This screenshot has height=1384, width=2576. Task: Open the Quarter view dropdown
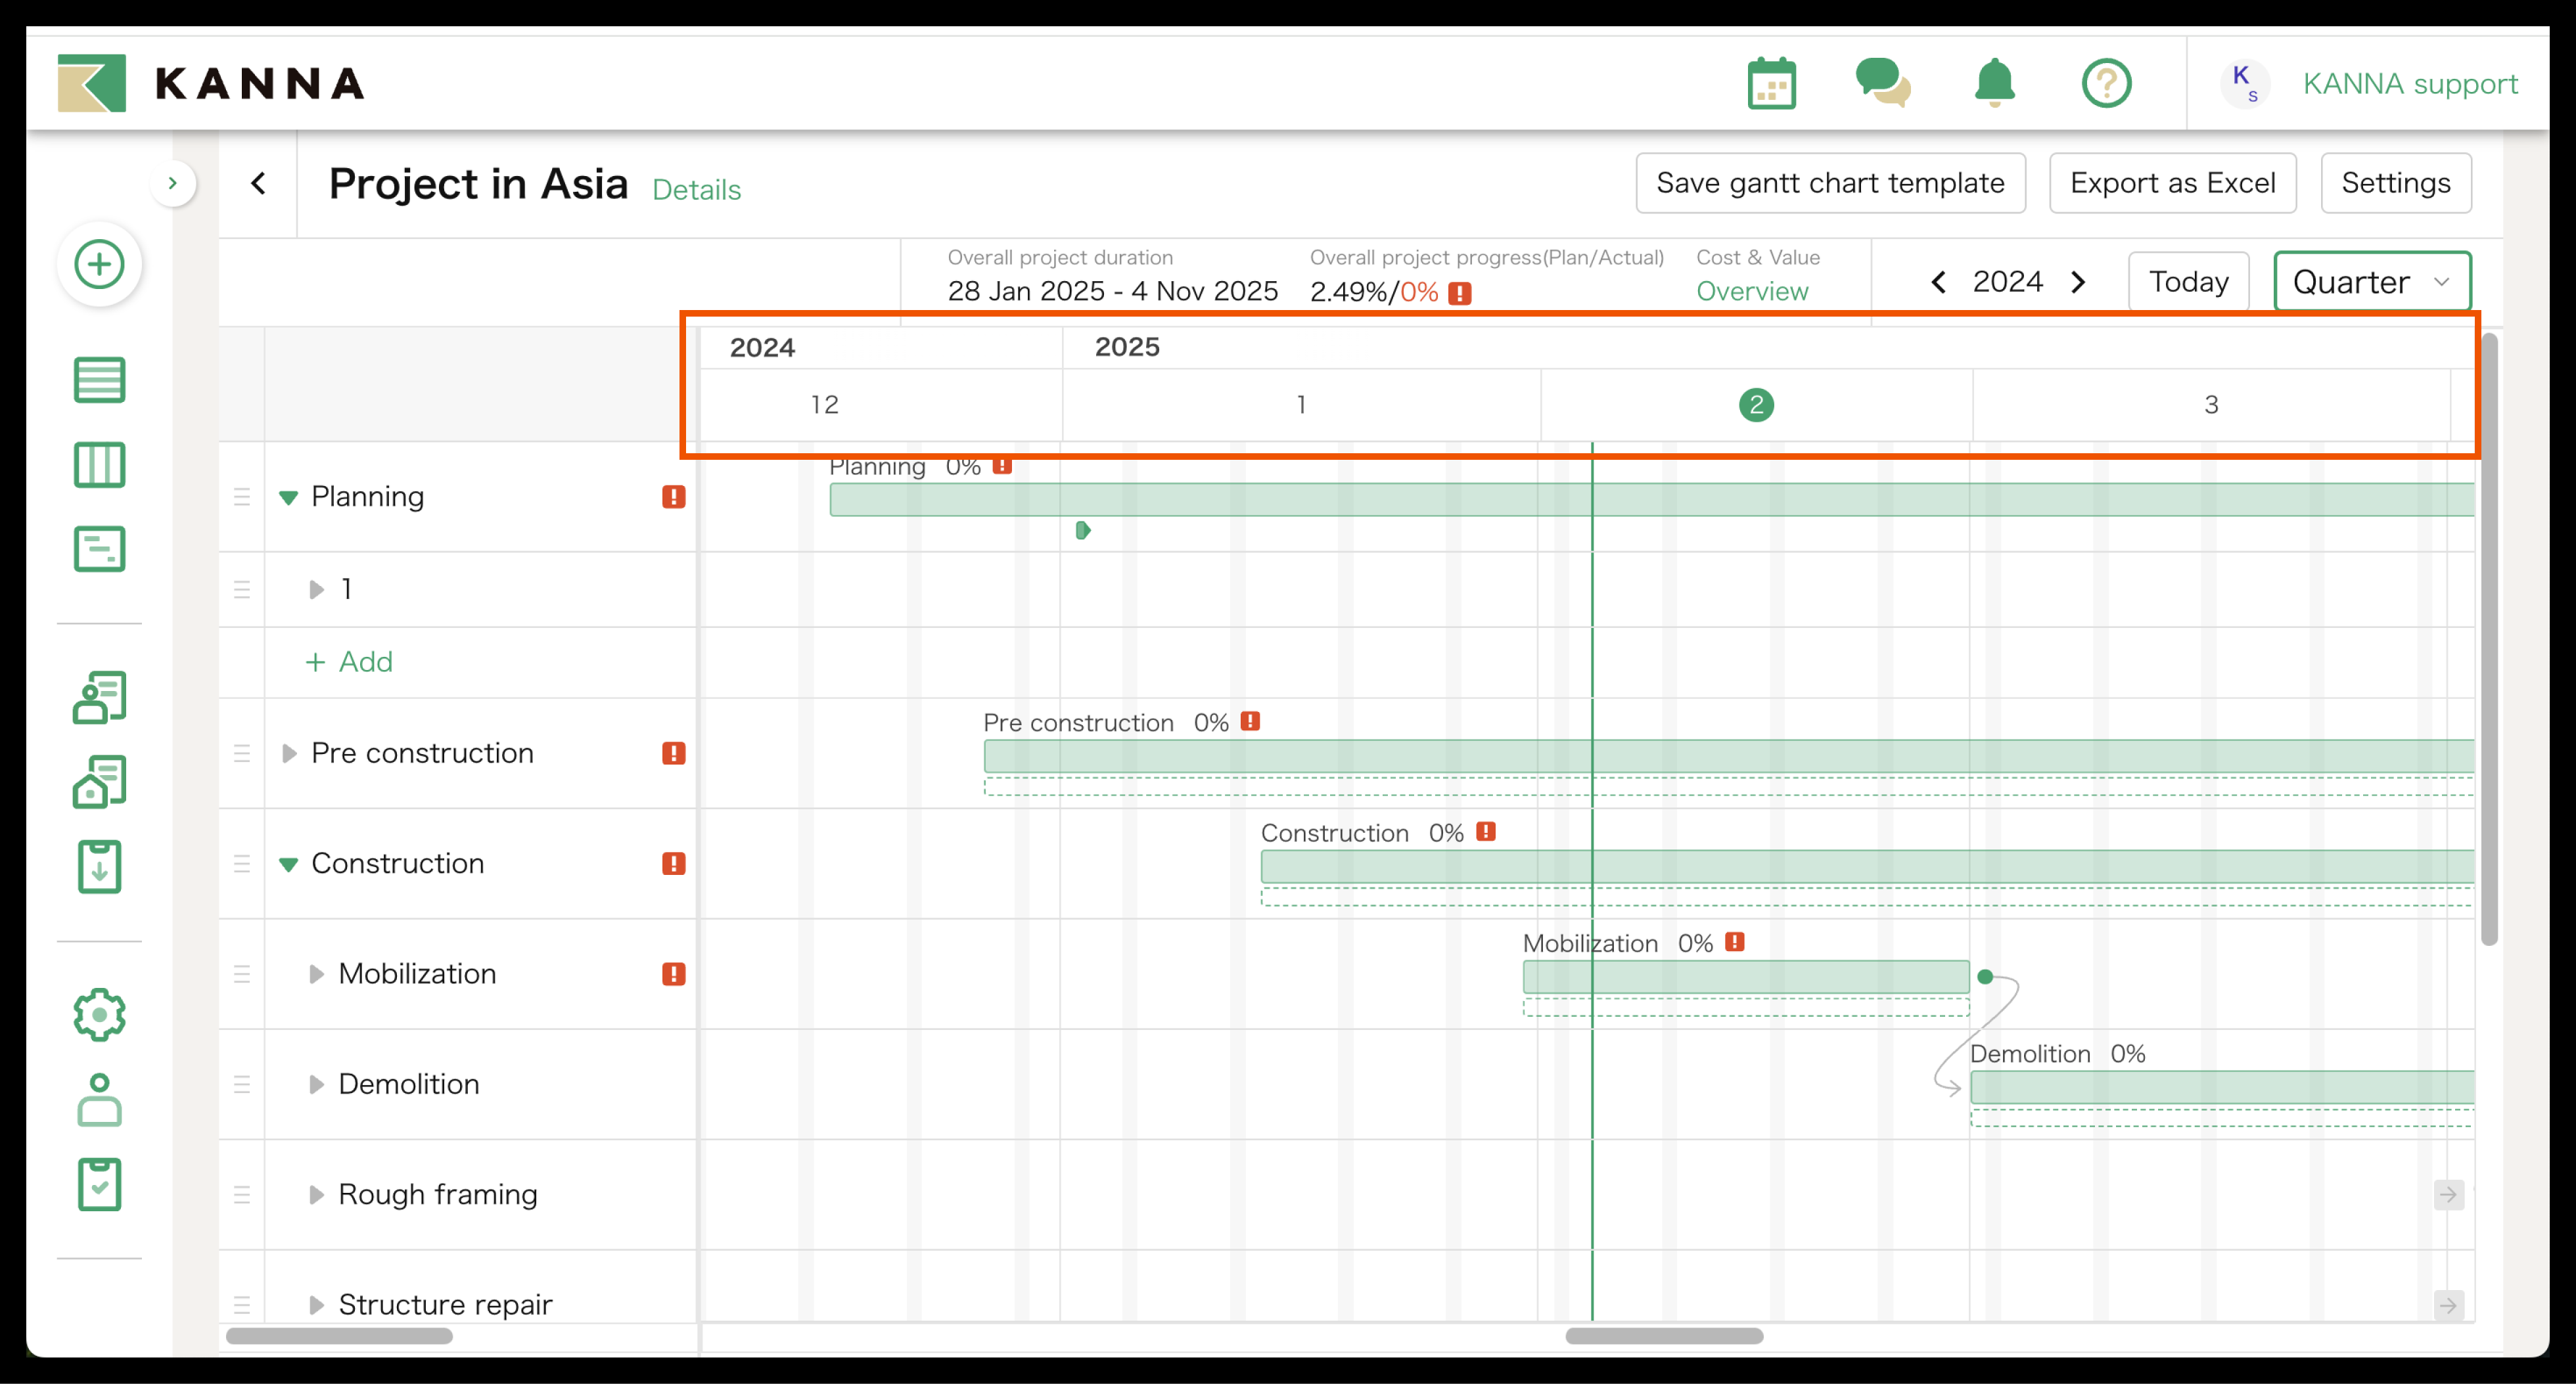pyautogui.click(x=2371, y=282)
